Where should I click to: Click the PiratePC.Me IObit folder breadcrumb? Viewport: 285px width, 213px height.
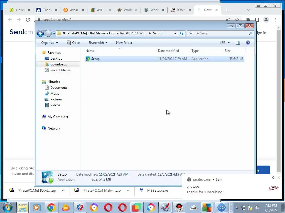[107, 33]
